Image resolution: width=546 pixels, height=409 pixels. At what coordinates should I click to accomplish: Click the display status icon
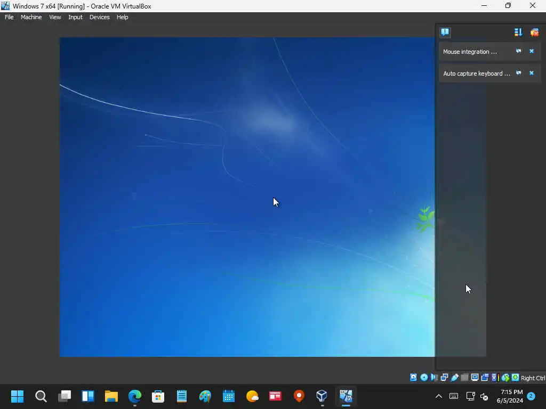click(475, 378)
